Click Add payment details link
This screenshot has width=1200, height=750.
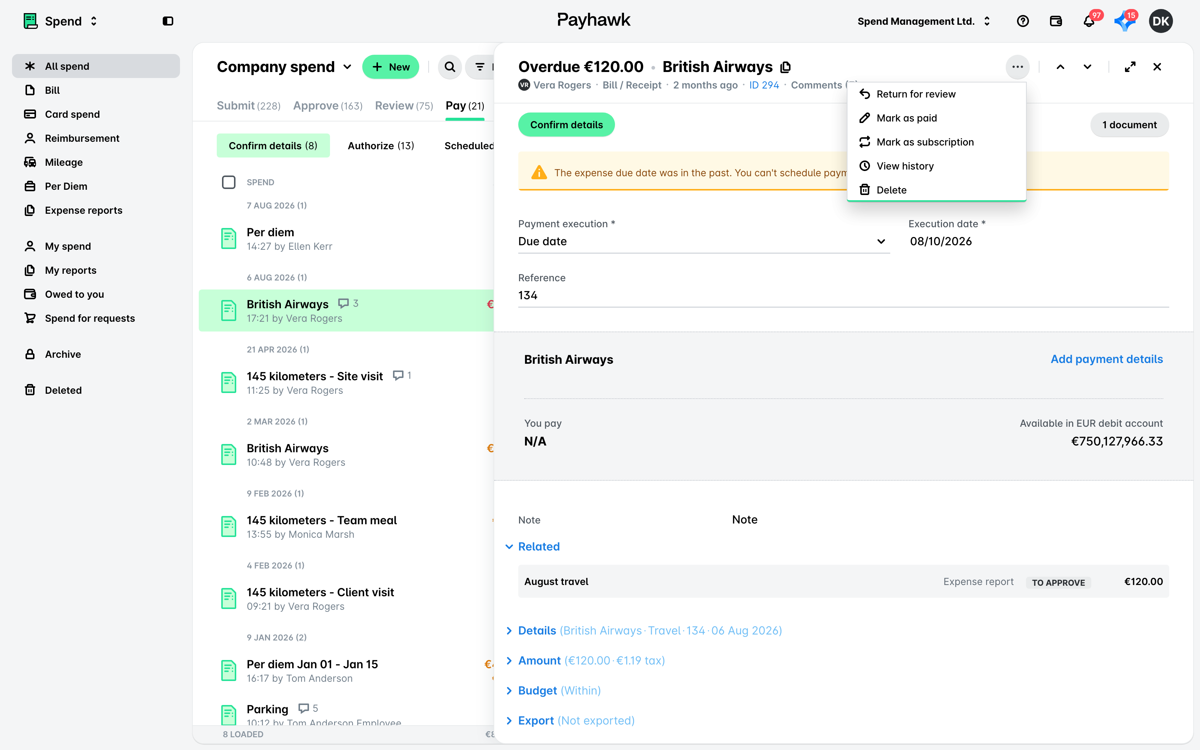(x=1106, y=359)
